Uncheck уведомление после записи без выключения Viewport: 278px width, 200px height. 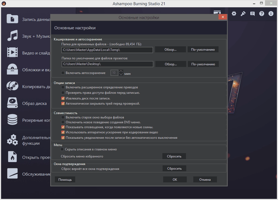click(63, 137)
